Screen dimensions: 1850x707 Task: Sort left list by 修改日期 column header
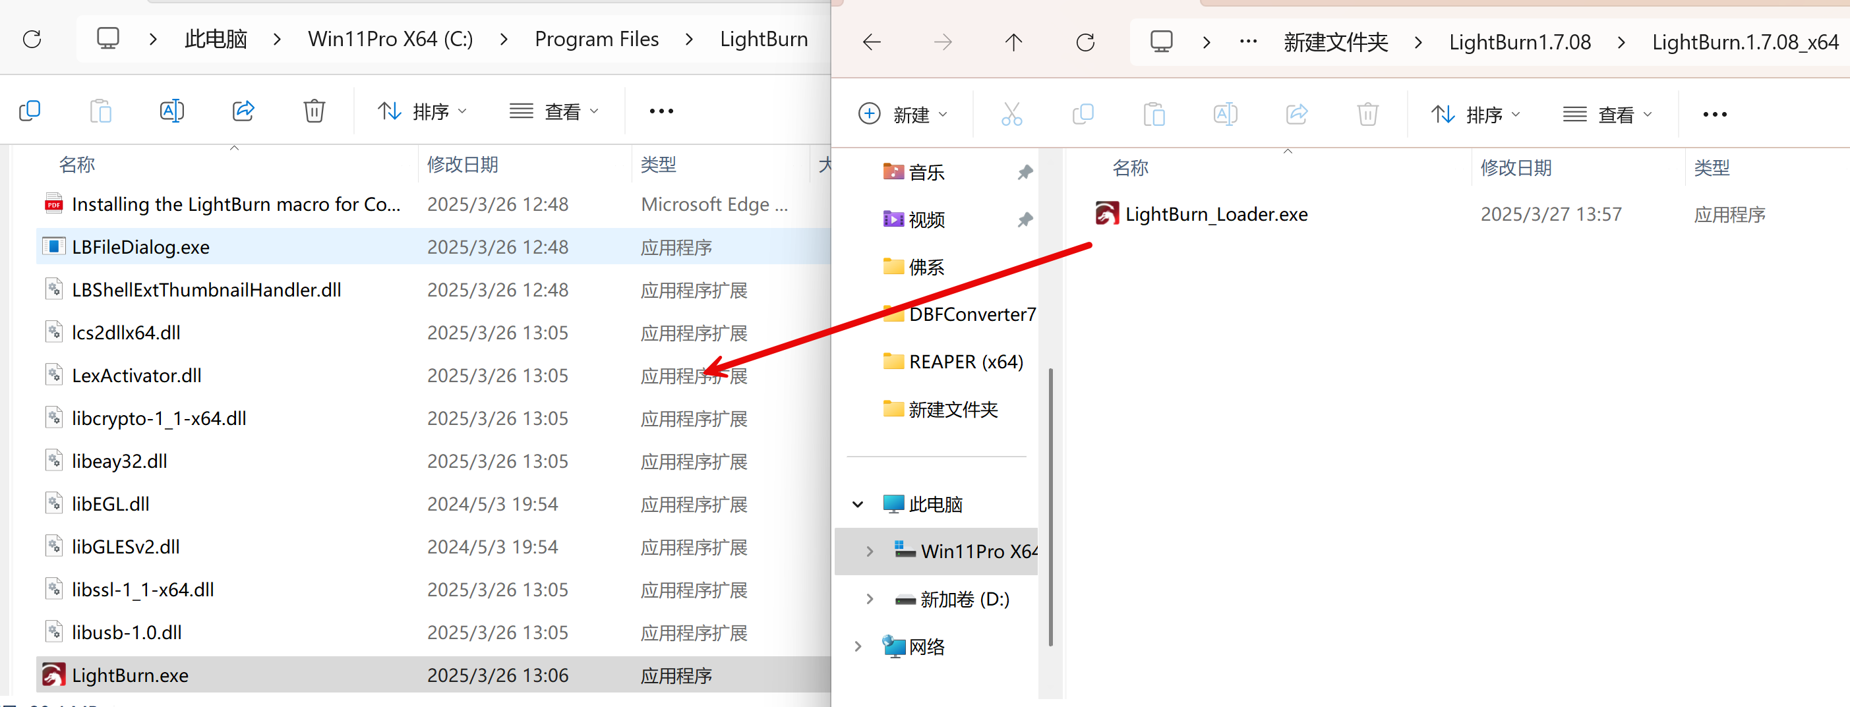click(x=463, y=164)
